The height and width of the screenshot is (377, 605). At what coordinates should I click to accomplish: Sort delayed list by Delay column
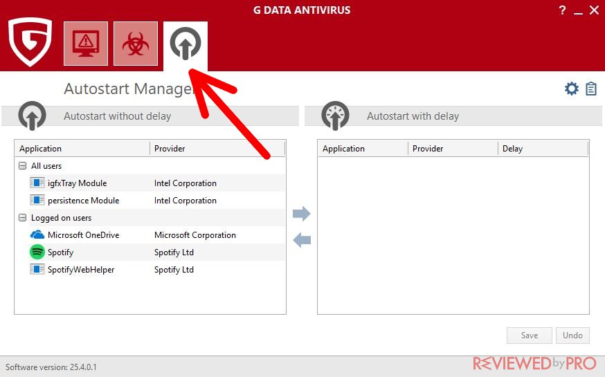pyautogui.click(x=543, y=149)
